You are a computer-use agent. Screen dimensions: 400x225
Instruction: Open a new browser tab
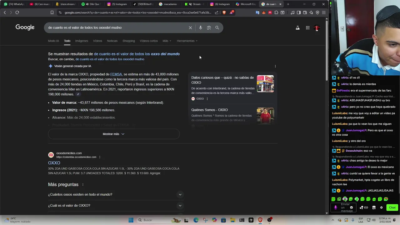click(288, 4)
